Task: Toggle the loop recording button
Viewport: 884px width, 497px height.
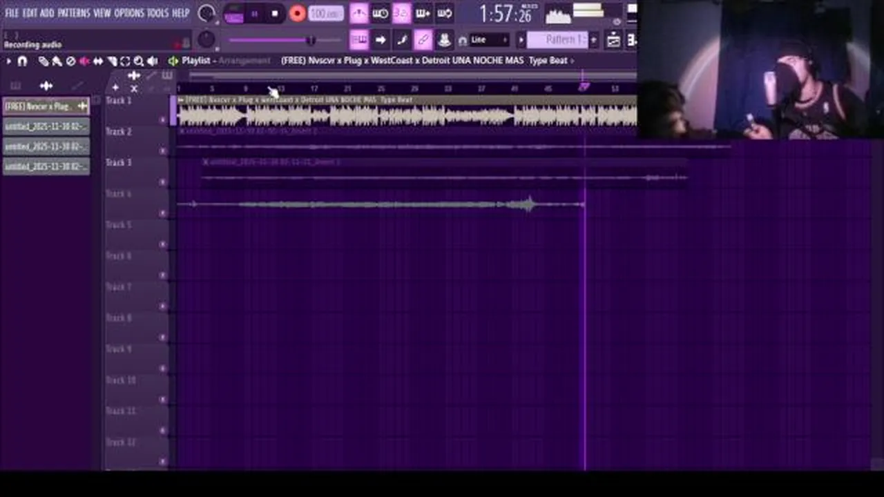Action: point(445,14)
